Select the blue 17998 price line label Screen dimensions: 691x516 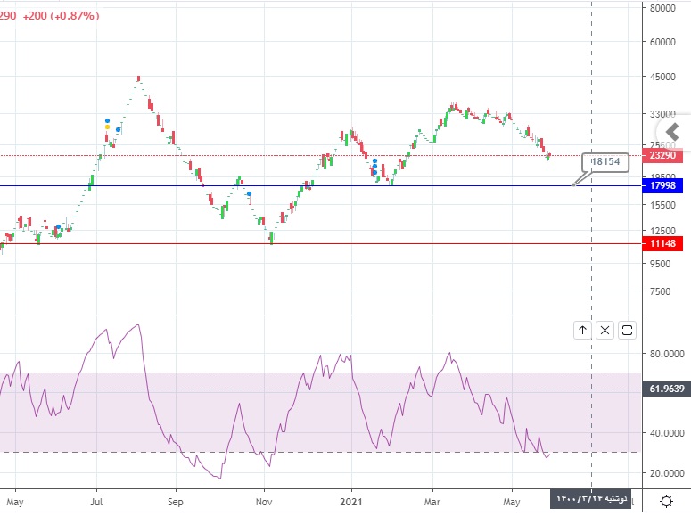tap(662, 185)
